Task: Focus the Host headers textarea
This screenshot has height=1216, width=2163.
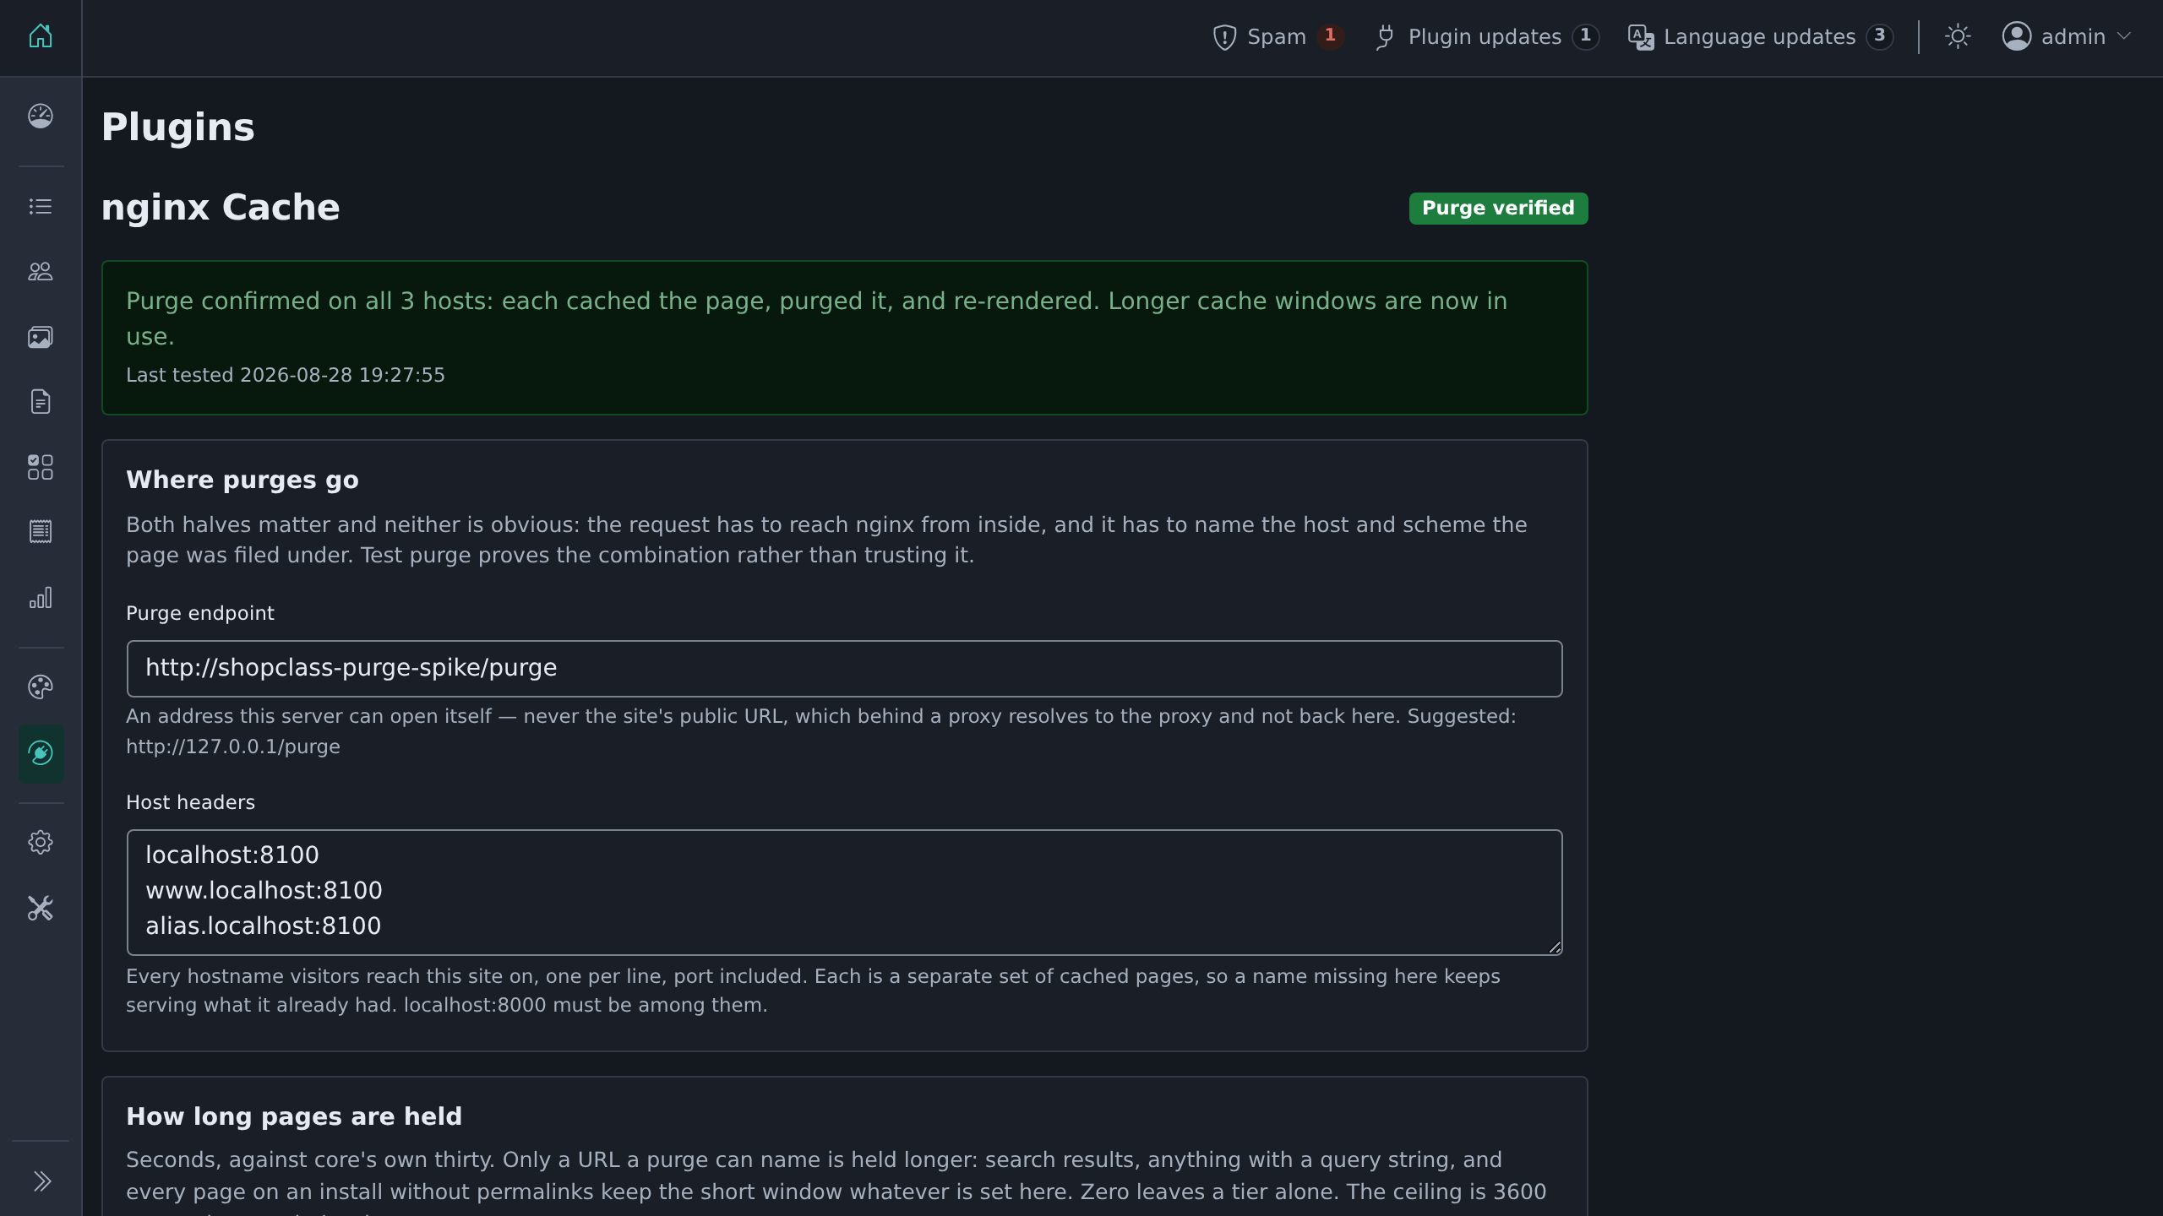Action: tap(844, 893)
